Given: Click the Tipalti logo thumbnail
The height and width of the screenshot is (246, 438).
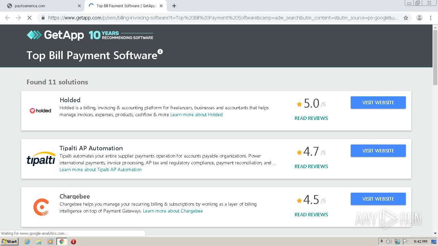Looking at the screenshot, I should (41, 159).
